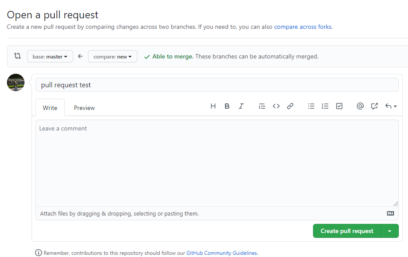Open the base: master branch dropdown
This screenshot has height=257, width=408.
point(50,56)
